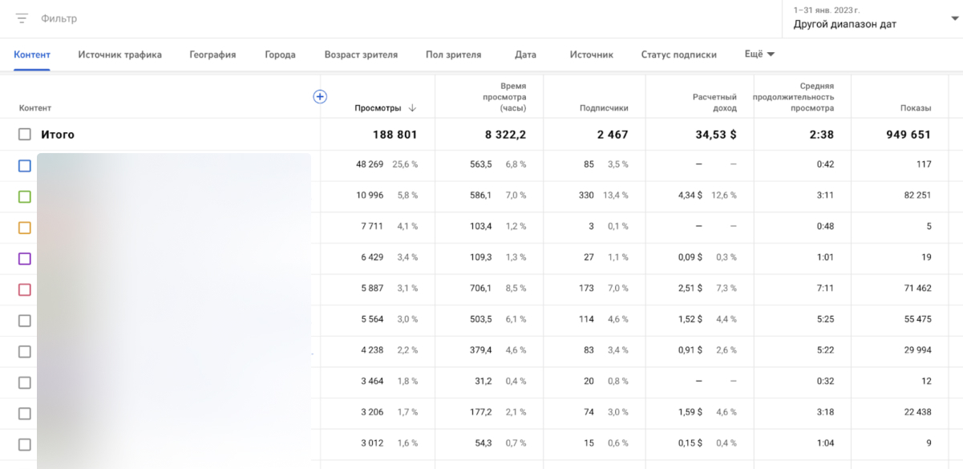Click the impressions value 22 438

pos(916,413)
